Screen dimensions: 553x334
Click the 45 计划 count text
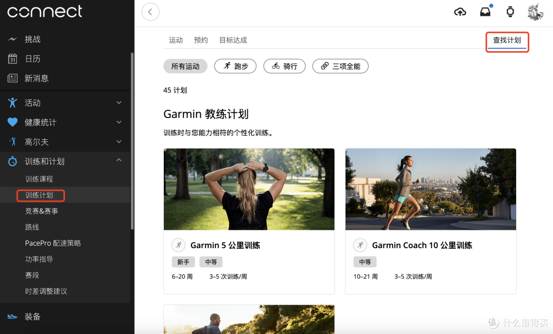[x=175, y=90]
